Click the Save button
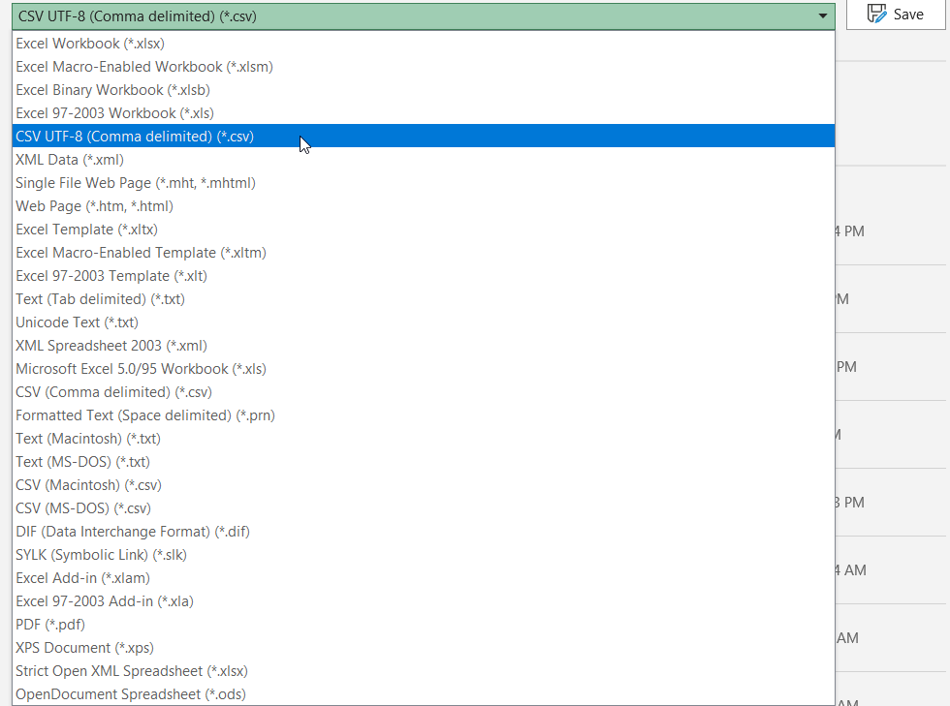 click(896, 15)
